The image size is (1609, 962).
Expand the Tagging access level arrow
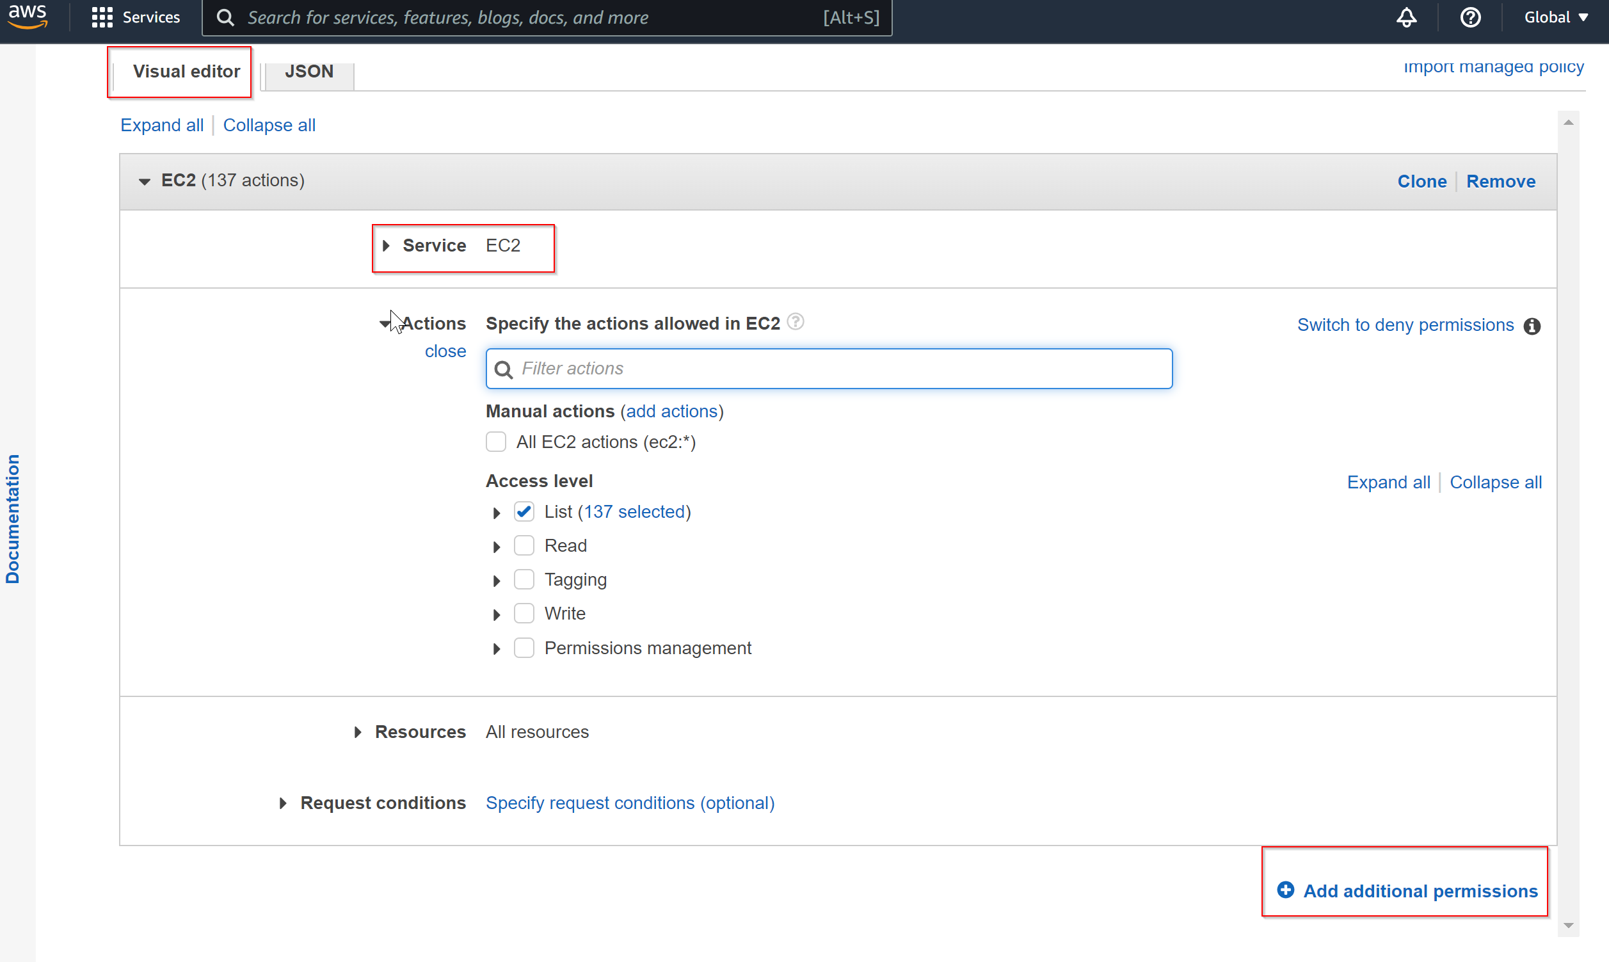pyautogui.click(x=497, y=581)
